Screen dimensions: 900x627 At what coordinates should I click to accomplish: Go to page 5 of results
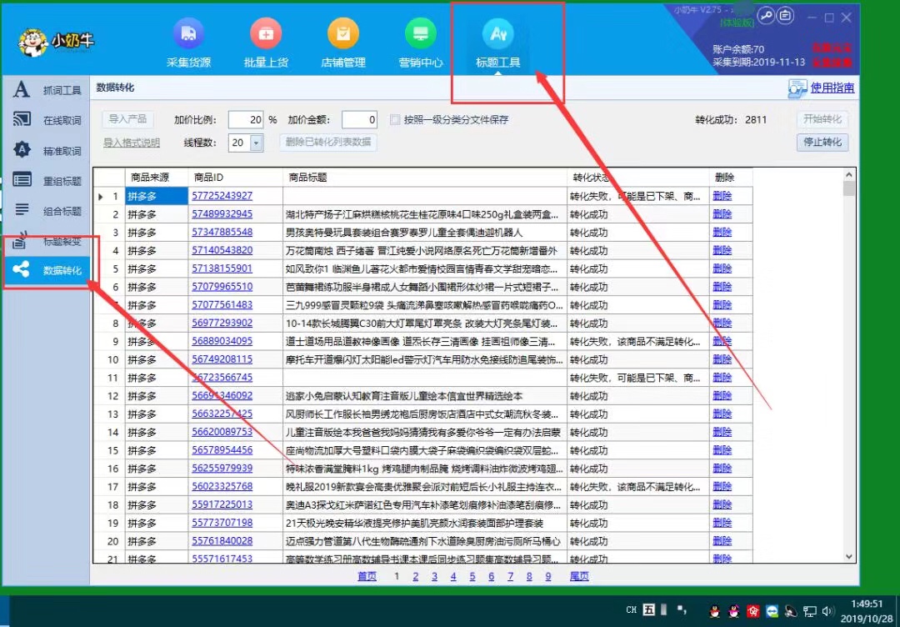coord(472,576)
